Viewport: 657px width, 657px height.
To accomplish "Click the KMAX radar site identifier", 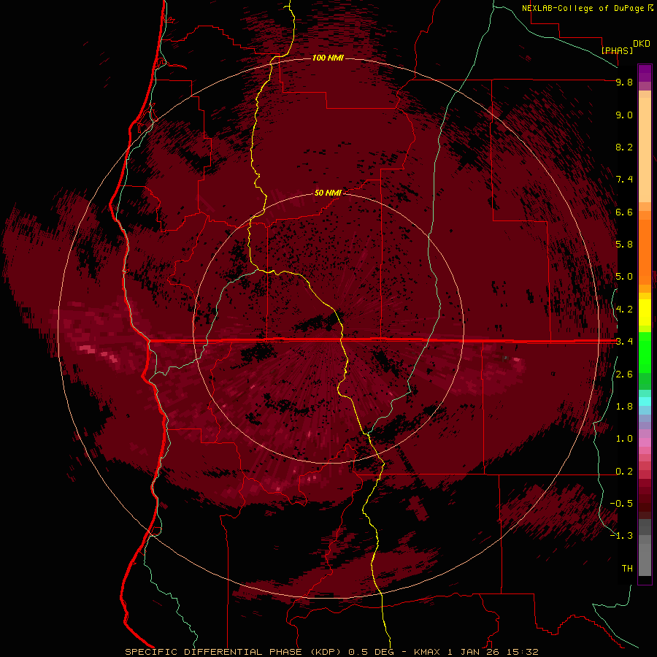I will 427,652.
